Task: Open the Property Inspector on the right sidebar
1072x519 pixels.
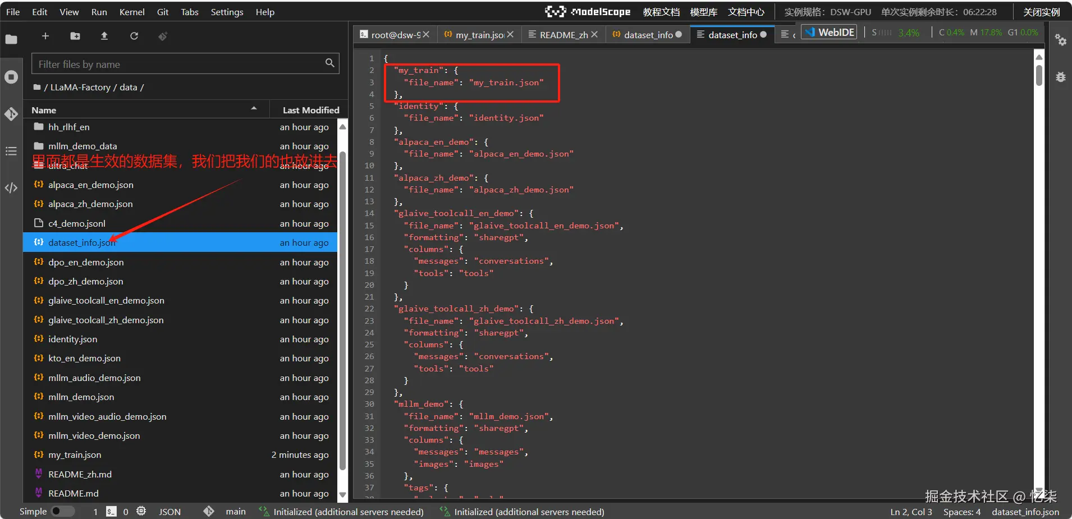Action: pyautogui.click(x=1061, y=40)
